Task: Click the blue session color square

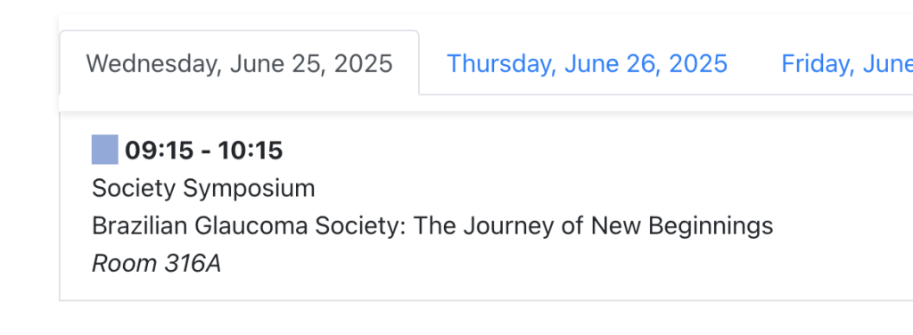Action: tap(105, 150)
